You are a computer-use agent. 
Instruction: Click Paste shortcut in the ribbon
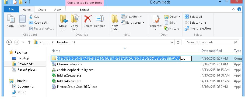point(41,28)
